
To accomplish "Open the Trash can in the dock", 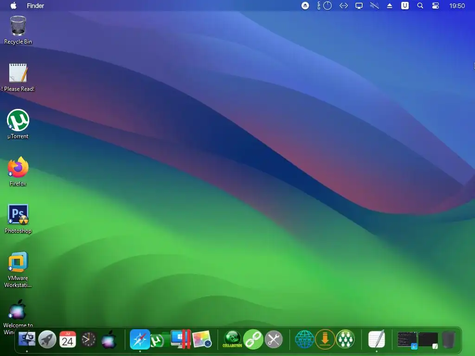I will tap(449, 340).
